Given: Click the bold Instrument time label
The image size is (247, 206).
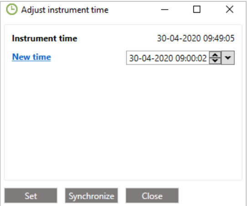Looking at the screenshot, I should coord(45,38).
